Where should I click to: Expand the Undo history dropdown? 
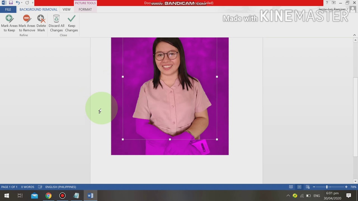tap(22, 3)
